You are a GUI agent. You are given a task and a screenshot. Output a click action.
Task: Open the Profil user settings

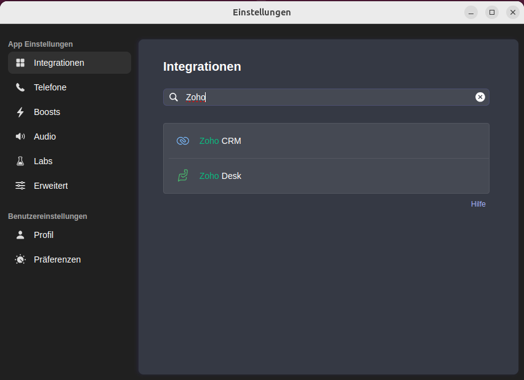coord(70,235)
